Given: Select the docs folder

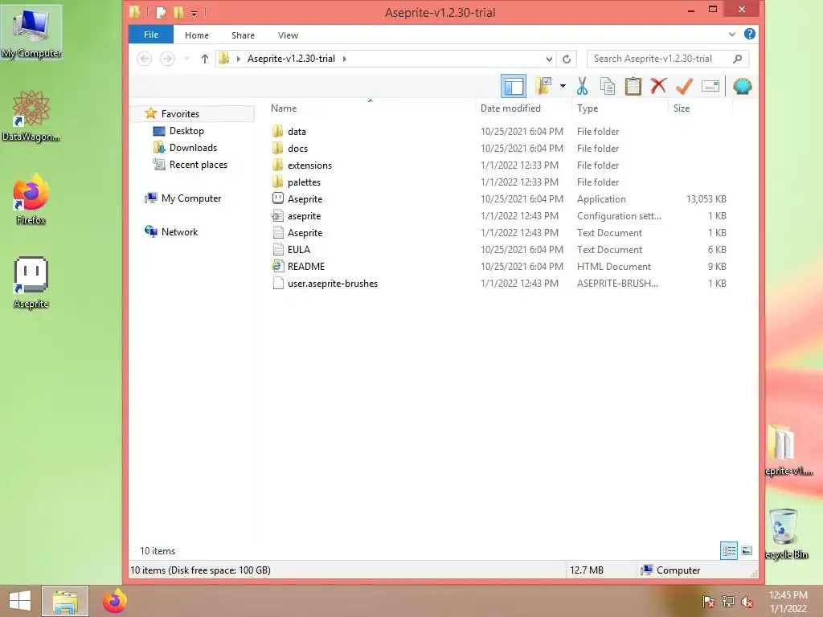Looking at the screenshot, I should click(498, 149).
